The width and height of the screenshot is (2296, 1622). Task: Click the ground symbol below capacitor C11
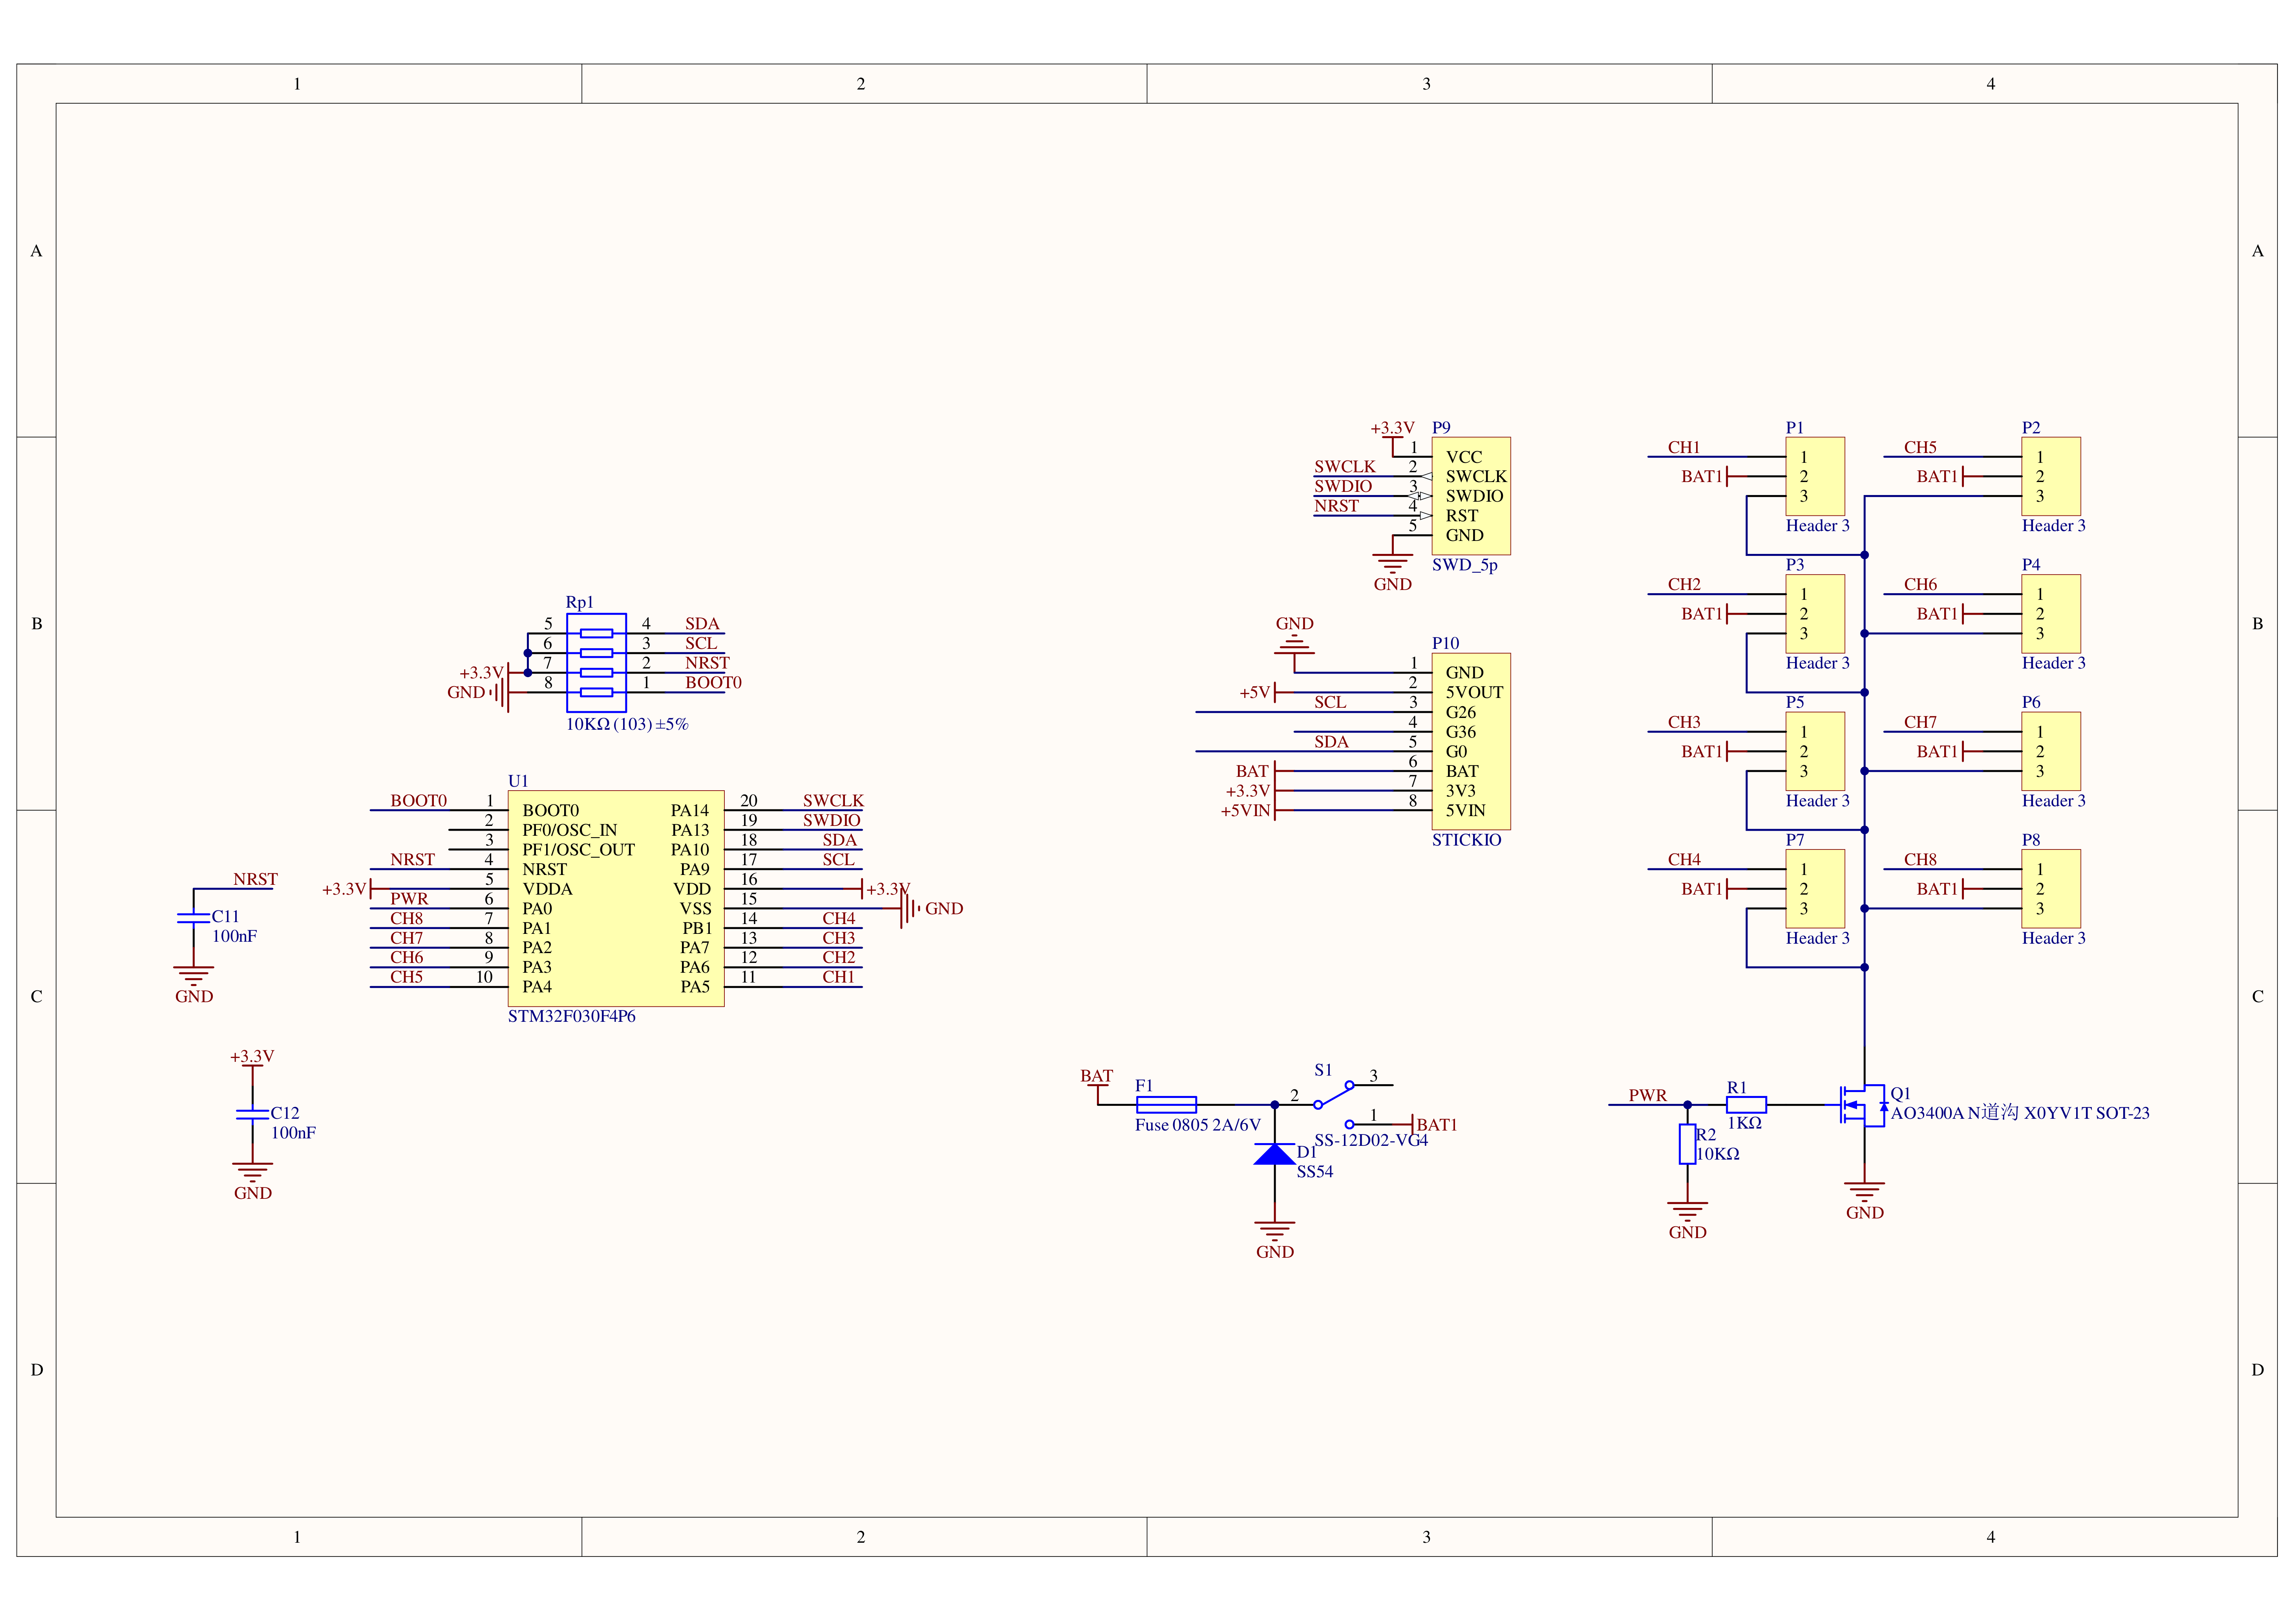click(x=193, y=976)
